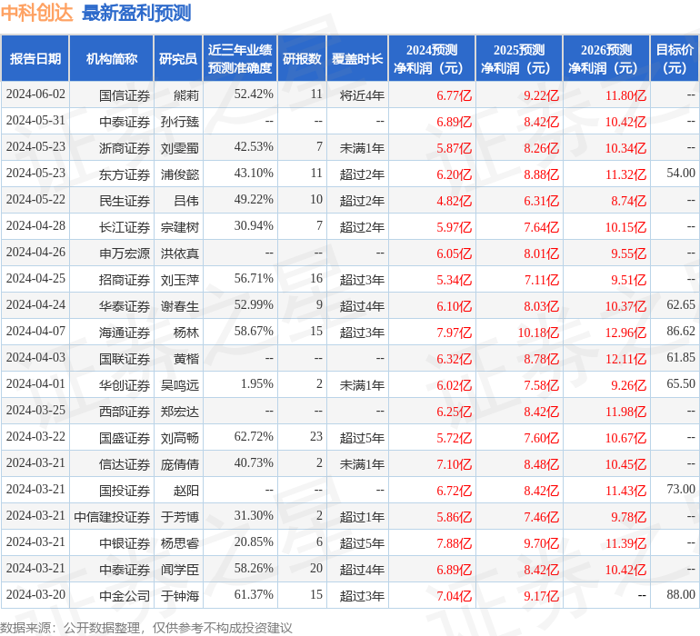Click 长江证券 institution name
Image resolution: width=700 pixels, height=636 pixels.
pos(125,227)
